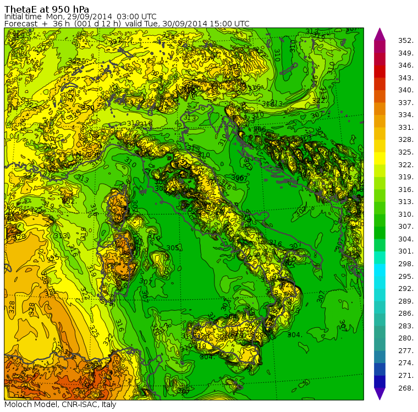The height and width of the screenshot is (412, 418).
Task: Select the "Initial time Mon, 29/09/2014 03:00 UTC" line
Action: click(80, 17)
